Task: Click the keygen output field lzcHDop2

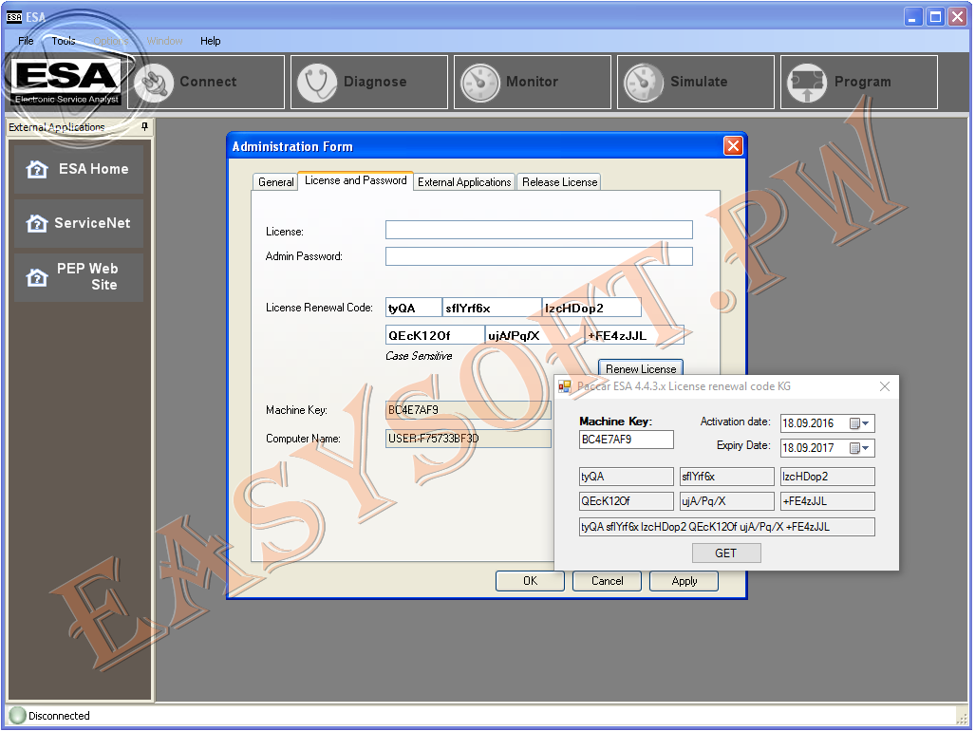Action: (x=828, y=477)
